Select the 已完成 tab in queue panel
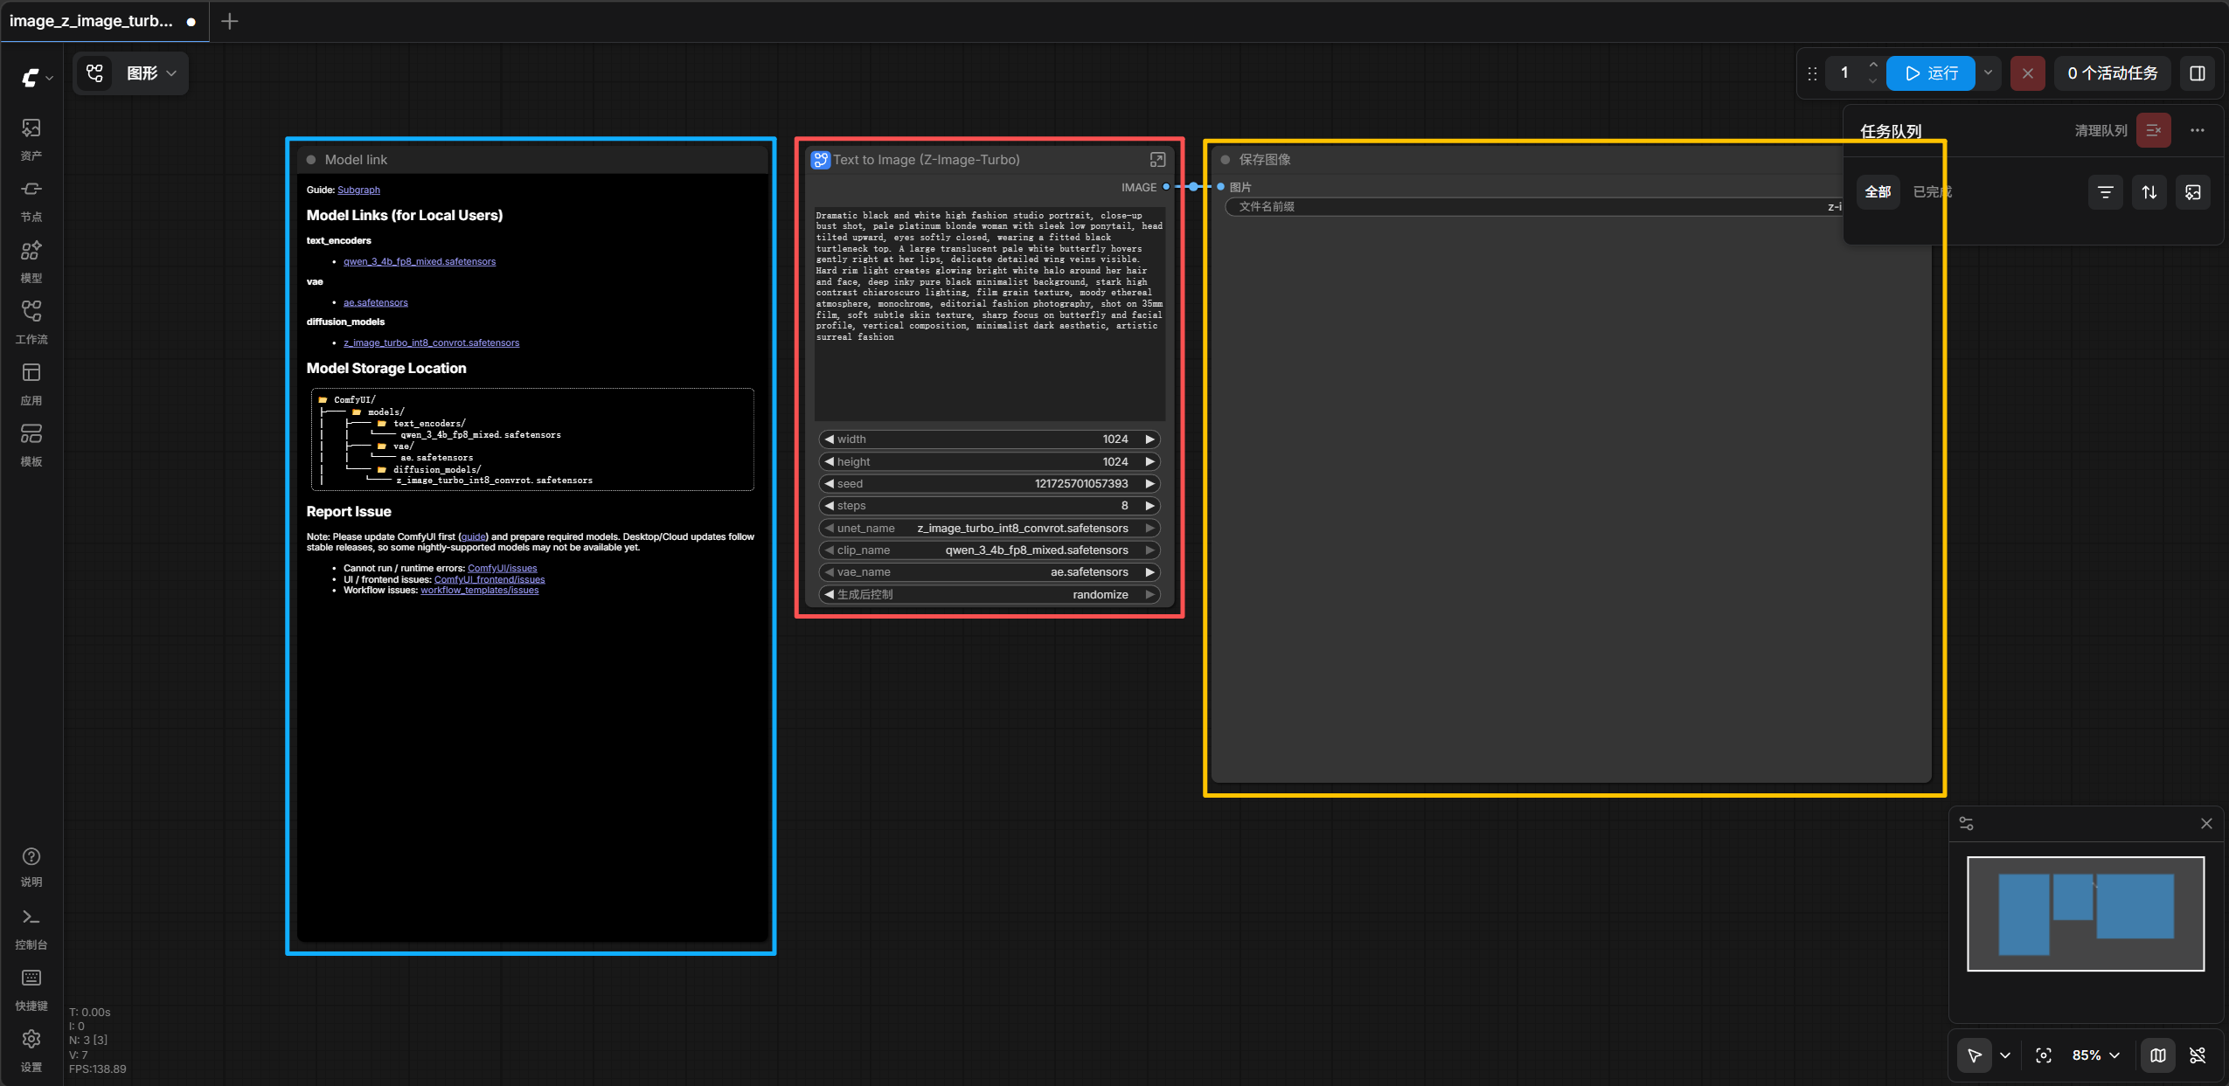 [1933, 192]
